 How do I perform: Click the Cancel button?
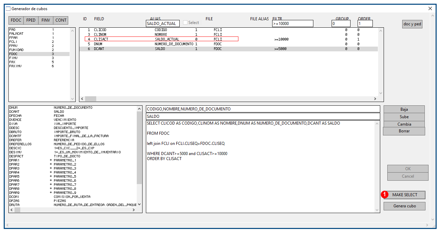click(408, 176)
